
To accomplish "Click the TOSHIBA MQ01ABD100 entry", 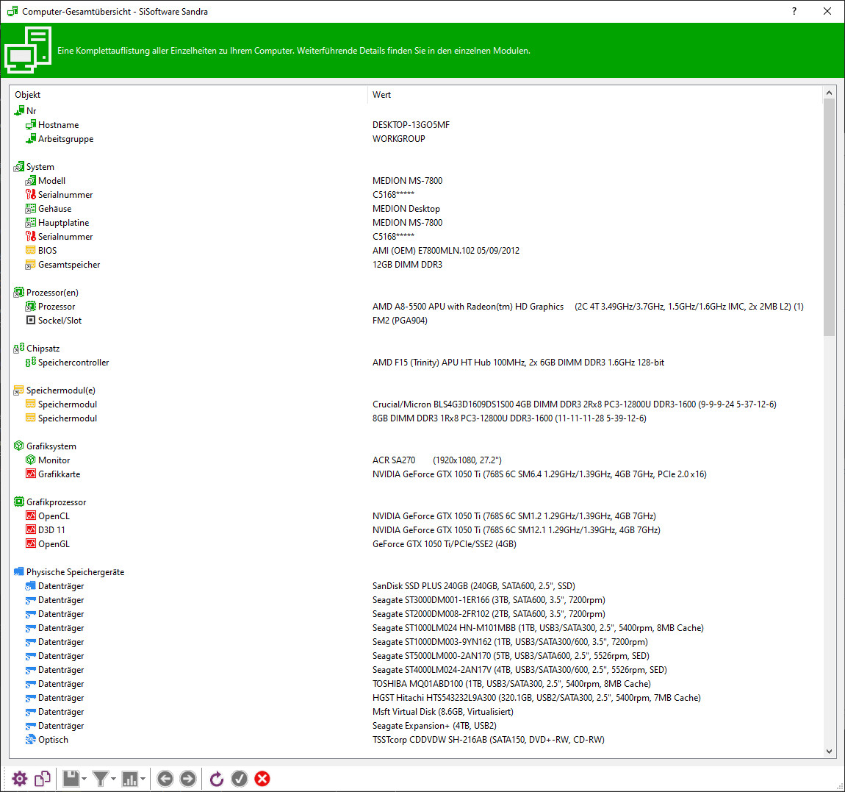I will point(511,684).
